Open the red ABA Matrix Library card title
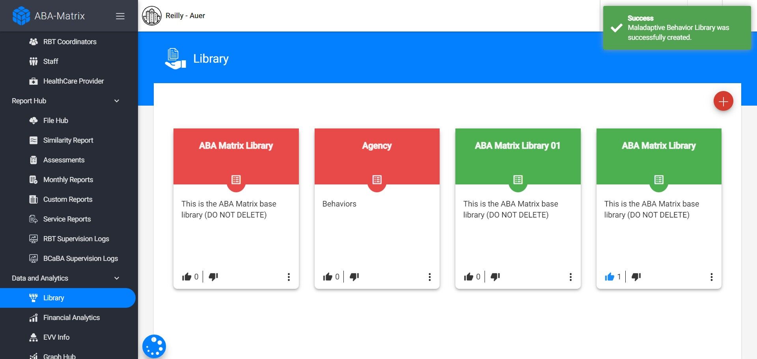 tap(236, 146)
